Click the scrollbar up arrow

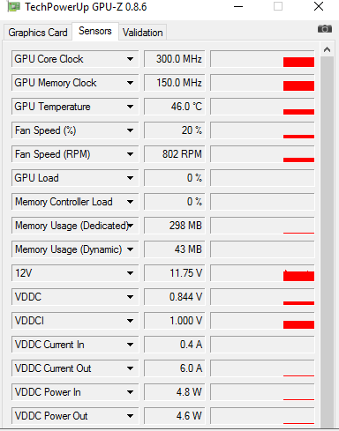(x=327, y=49)
